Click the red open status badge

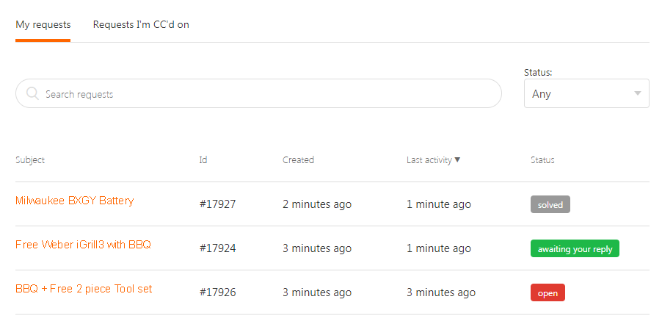pos(548,292)
